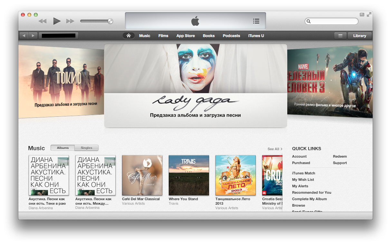This screenshot has height=245, width=391.
Task: Skip ahead with the fast-forward button
Action: [x=70, y=21]
